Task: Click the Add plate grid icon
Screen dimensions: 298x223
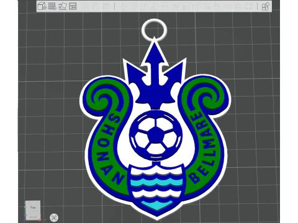Action: point(52,6)
